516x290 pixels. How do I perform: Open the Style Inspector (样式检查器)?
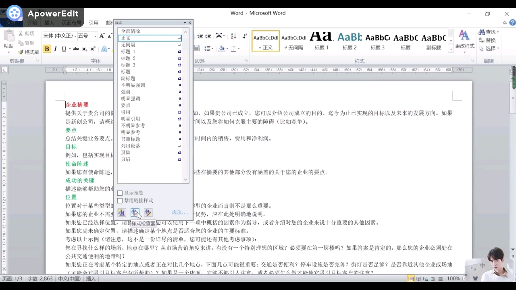135,212
